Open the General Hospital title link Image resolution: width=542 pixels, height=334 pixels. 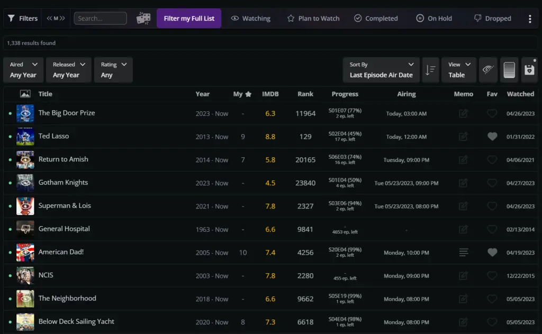click(x=64, y=229)
